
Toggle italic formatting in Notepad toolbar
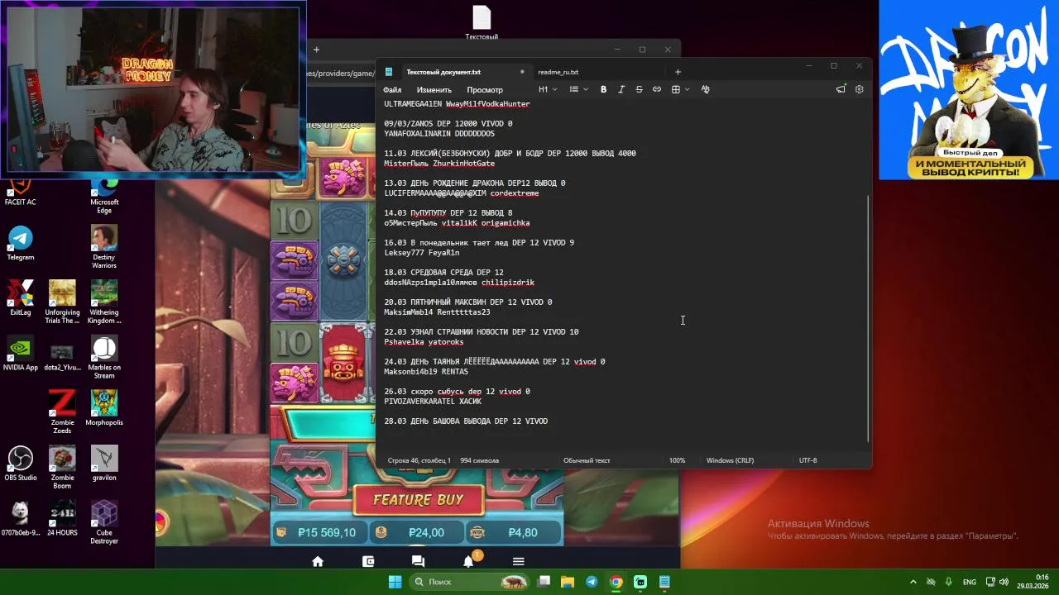pyautogui.click(x=621, y=89)
